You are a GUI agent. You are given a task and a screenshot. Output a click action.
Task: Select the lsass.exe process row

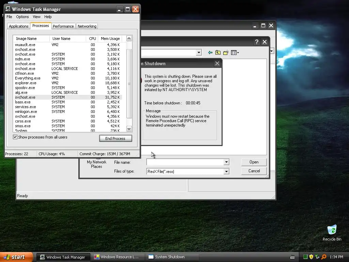click(x=67, y=102)
